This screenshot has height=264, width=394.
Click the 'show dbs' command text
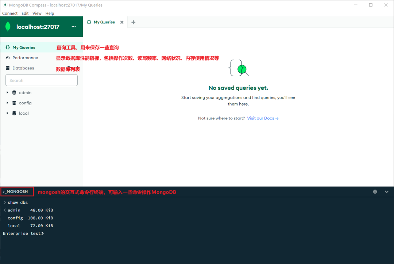point(18,202)
